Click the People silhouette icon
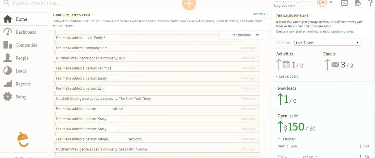375x158 pixels. (7, 58)
